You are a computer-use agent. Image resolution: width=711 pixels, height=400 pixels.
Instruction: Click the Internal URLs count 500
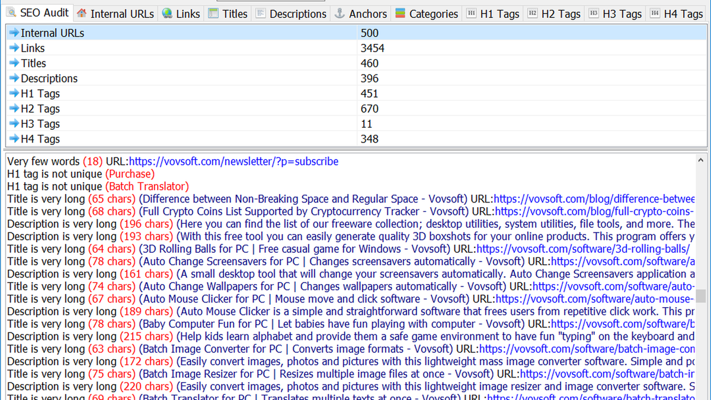pyautogui.click(x=369, y=33)
